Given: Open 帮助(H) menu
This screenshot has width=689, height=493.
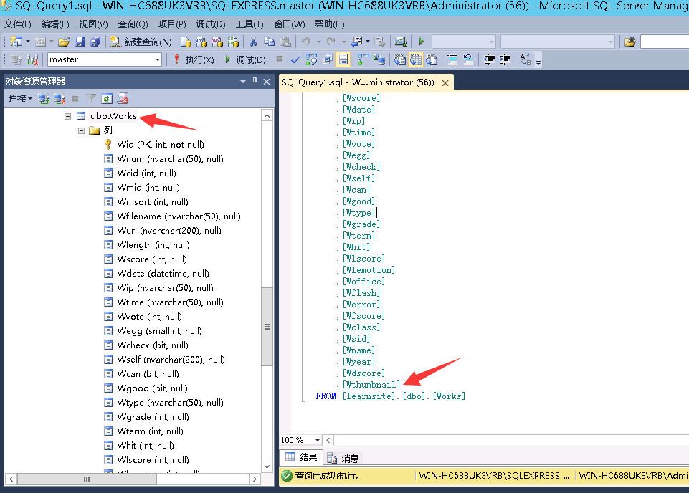Looking at the screenshot, I should point(330,24).
